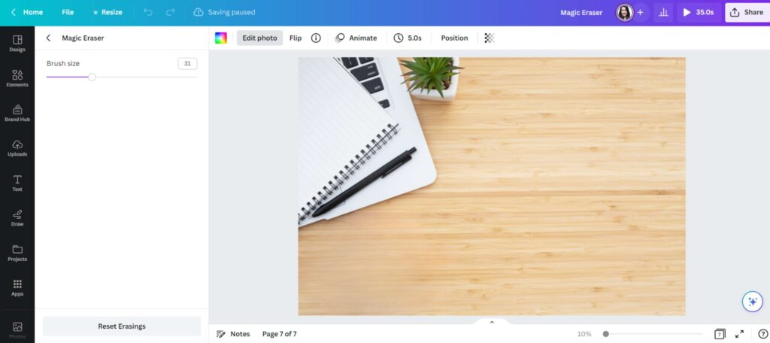Screen dimensions: 770x343
Task: Open the transparency checkerboard icon
Action: pos(489,38)
